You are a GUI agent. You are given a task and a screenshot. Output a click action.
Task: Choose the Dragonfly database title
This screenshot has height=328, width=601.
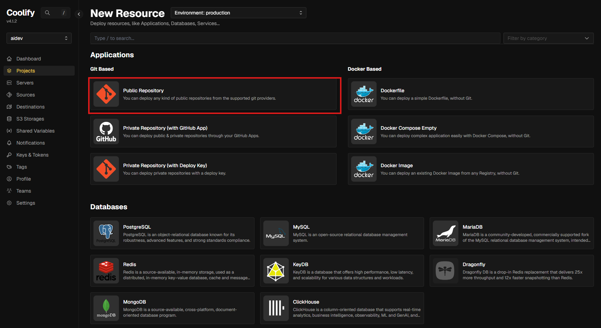474,264
